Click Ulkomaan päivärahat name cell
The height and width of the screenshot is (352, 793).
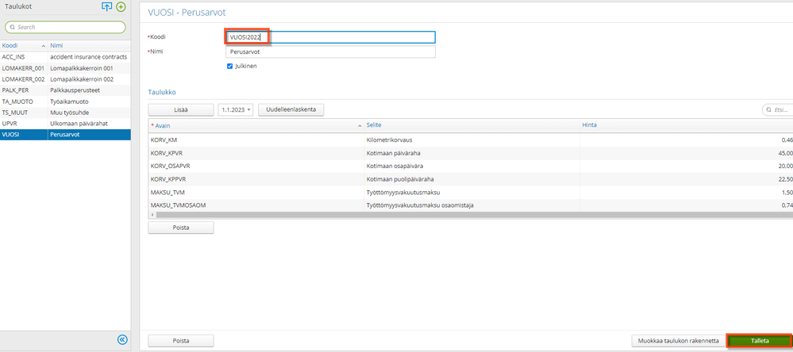click(x=89, y=124)
